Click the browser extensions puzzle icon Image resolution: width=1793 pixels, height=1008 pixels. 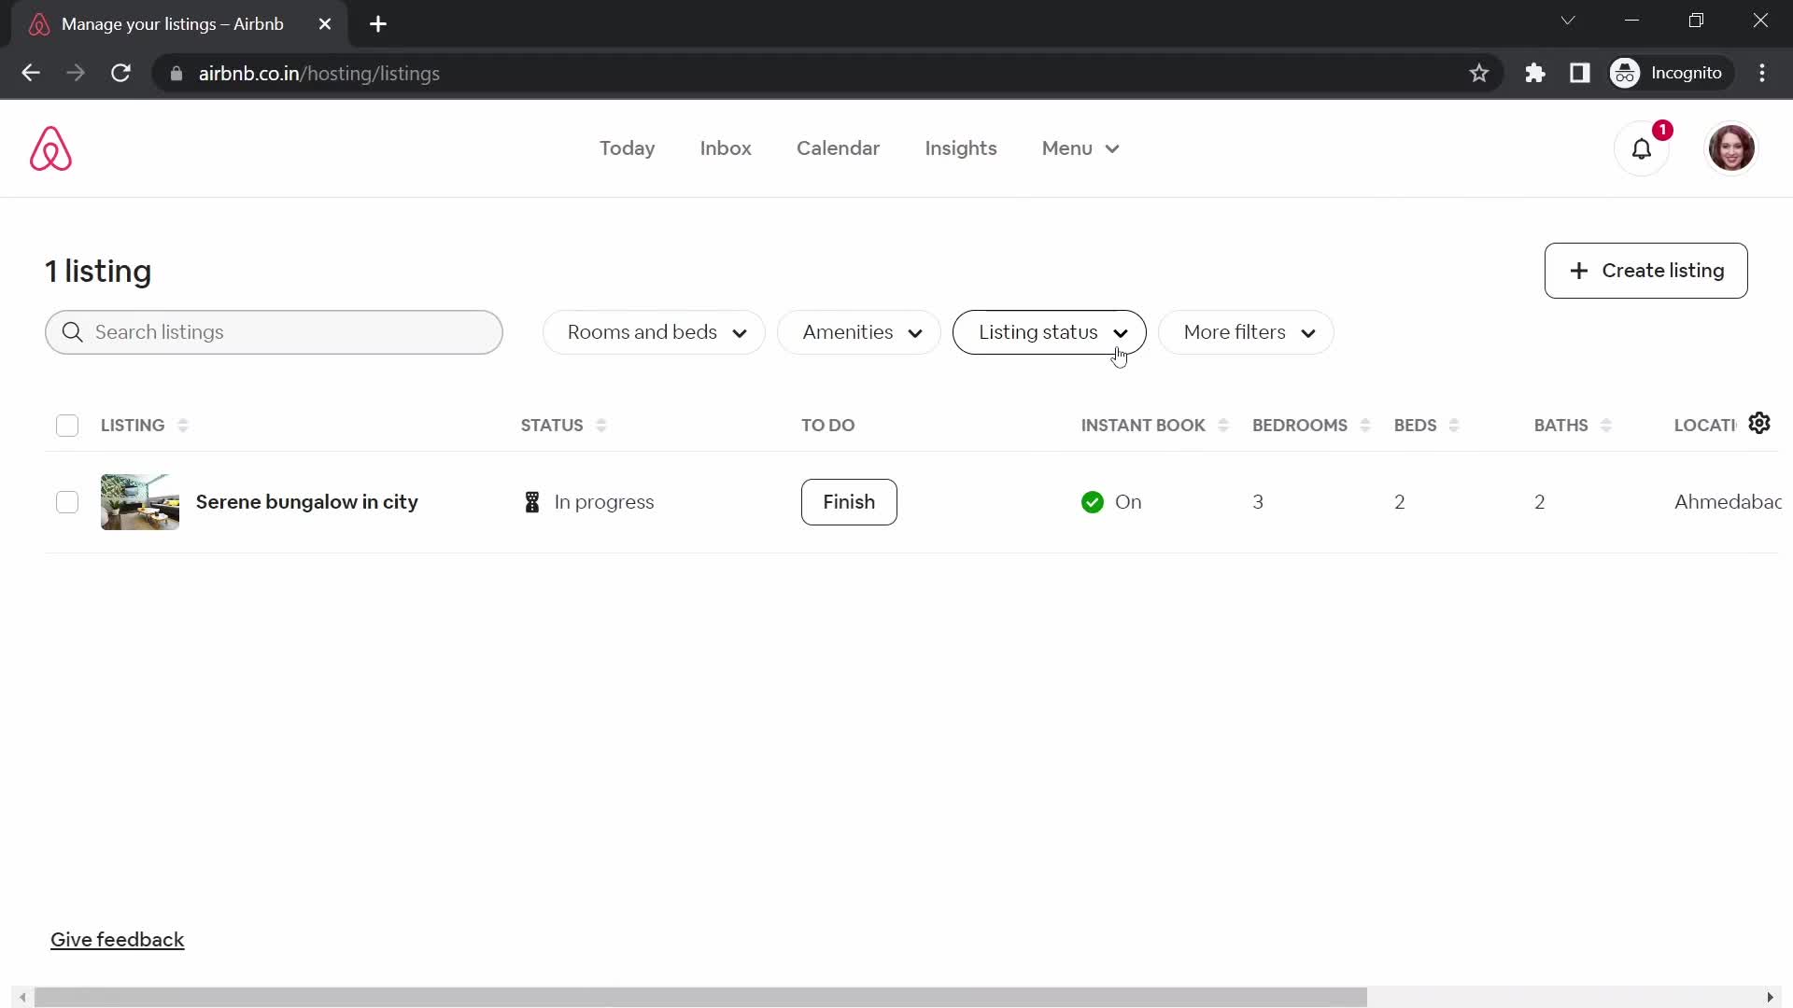(x=1535, y=73)
